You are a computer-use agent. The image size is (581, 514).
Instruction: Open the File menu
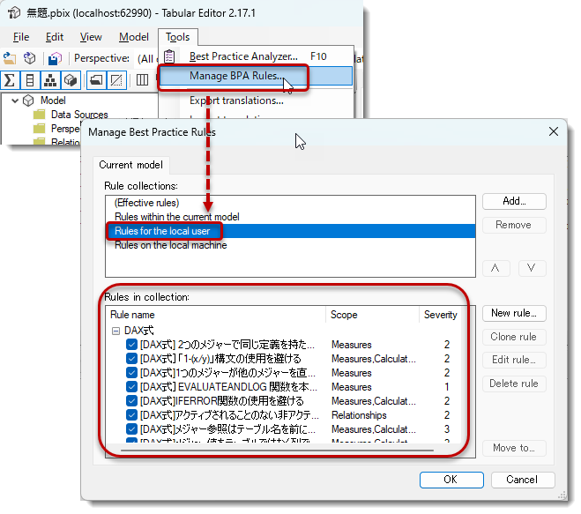click(x=21, y=37)
